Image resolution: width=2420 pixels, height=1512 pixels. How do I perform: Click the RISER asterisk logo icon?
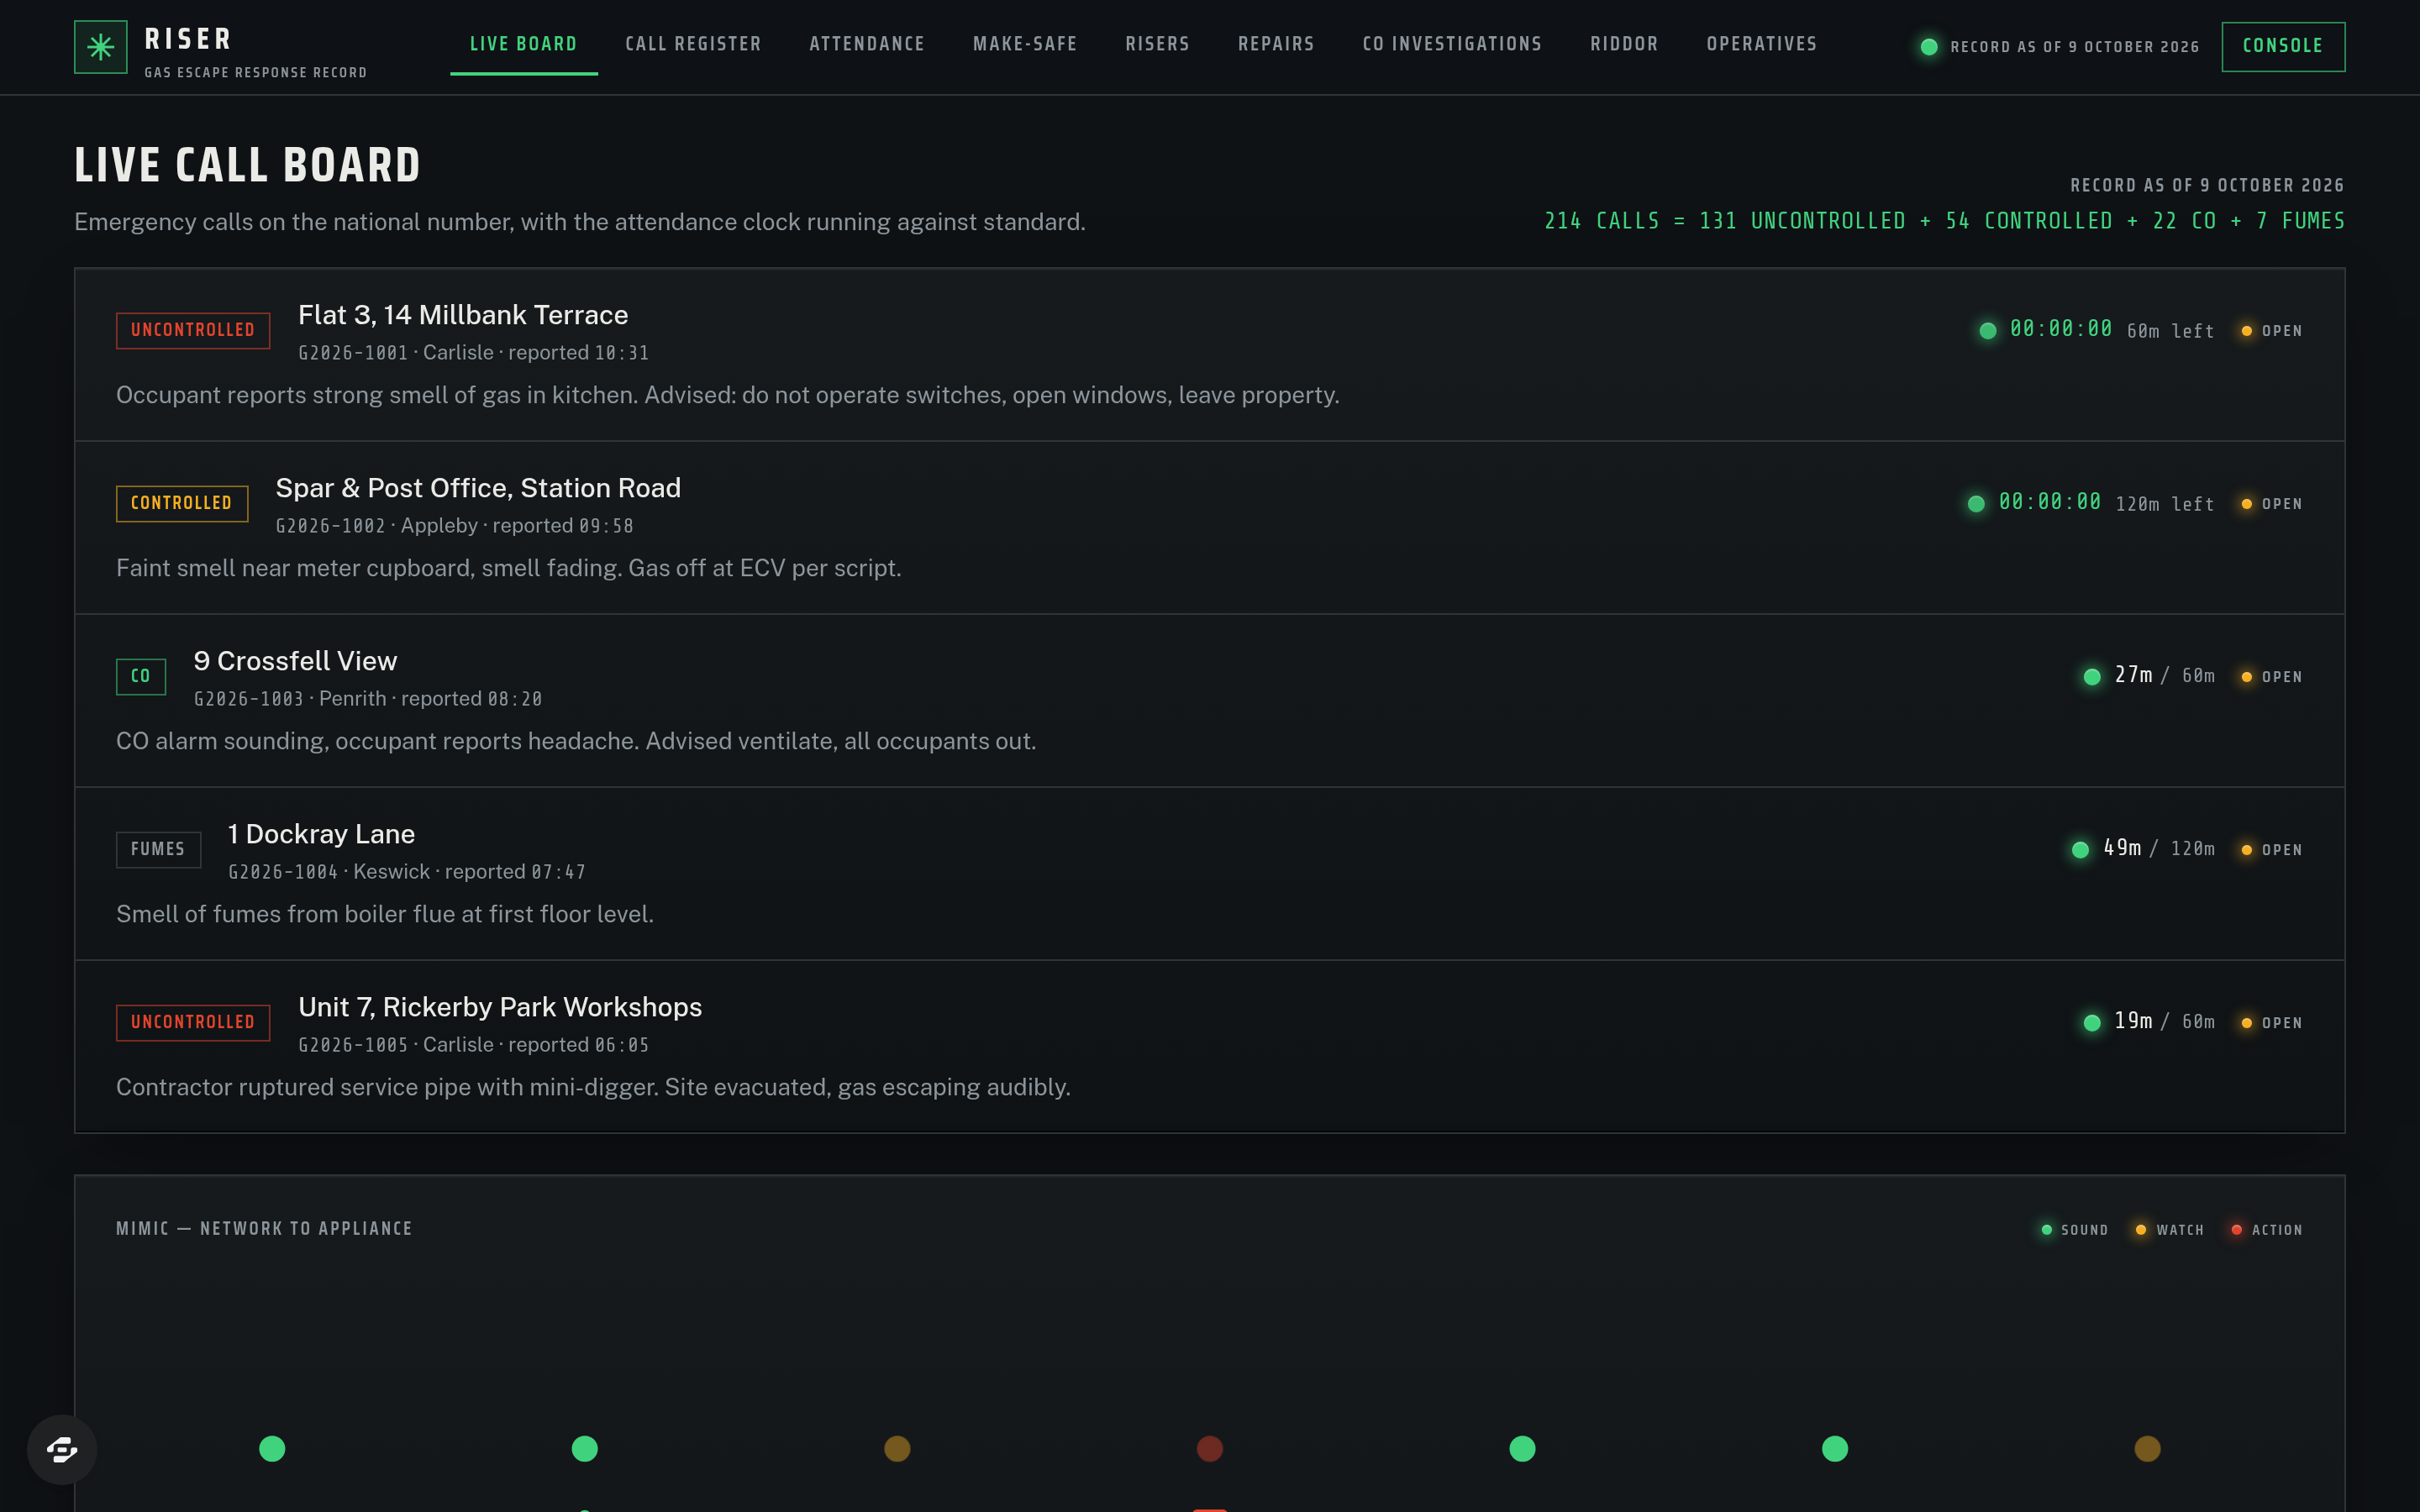click(x=101, y=47)
